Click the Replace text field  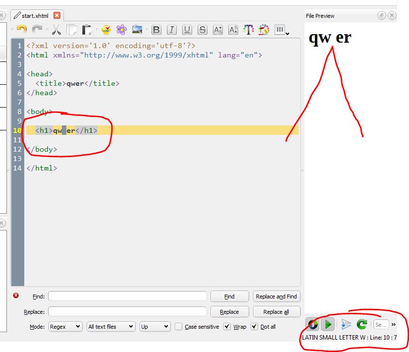click(x=127, y=311)
